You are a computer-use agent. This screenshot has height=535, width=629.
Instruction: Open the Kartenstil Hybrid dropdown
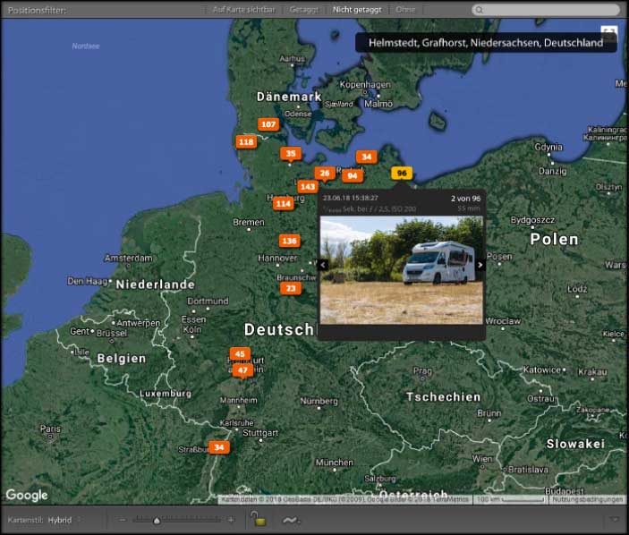[63, 520]
